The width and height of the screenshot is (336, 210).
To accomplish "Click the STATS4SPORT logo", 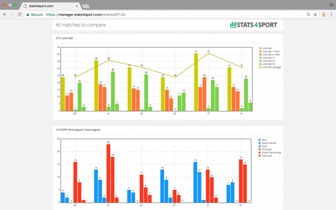I will click(x=254, y=25).
